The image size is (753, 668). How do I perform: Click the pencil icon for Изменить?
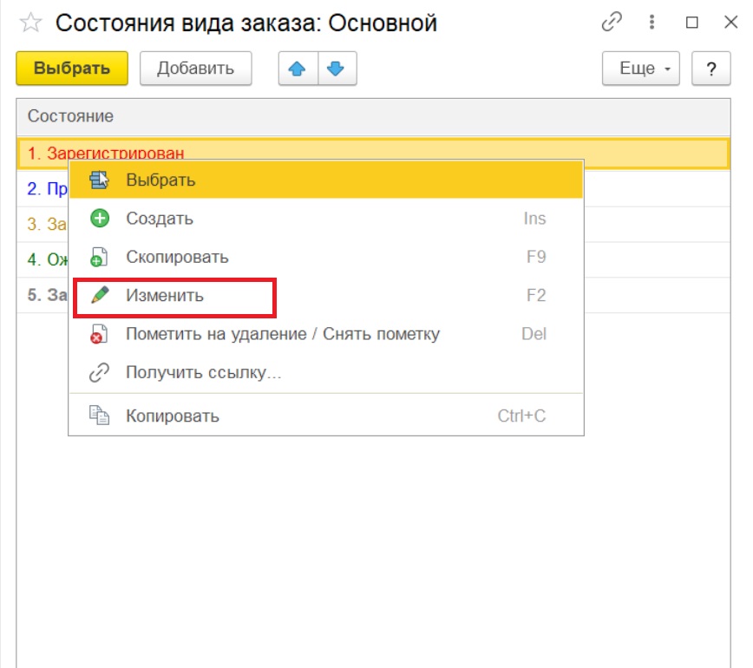click(x=100, y=295)
